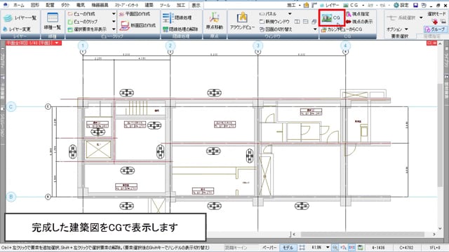Open the 加工 ribbon tab
This screenshot has height=252, width=449.
click(181, 5)
